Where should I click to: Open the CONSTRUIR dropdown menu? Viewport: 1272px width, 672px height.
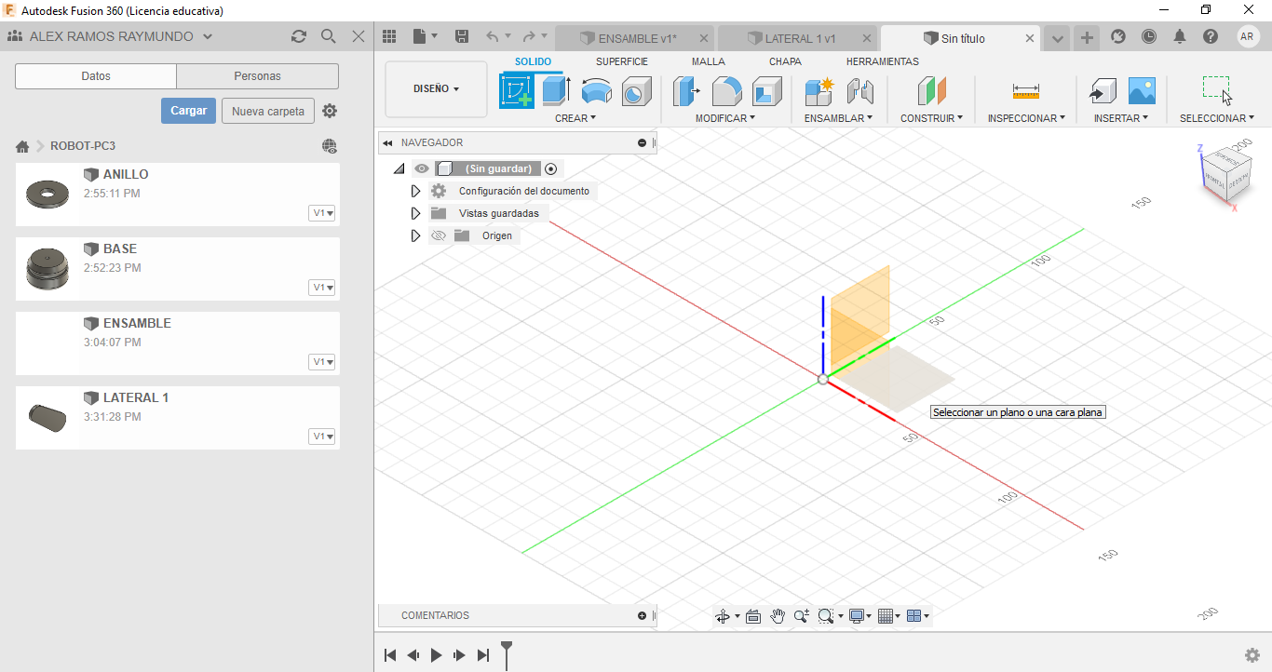tap(931, 118)
